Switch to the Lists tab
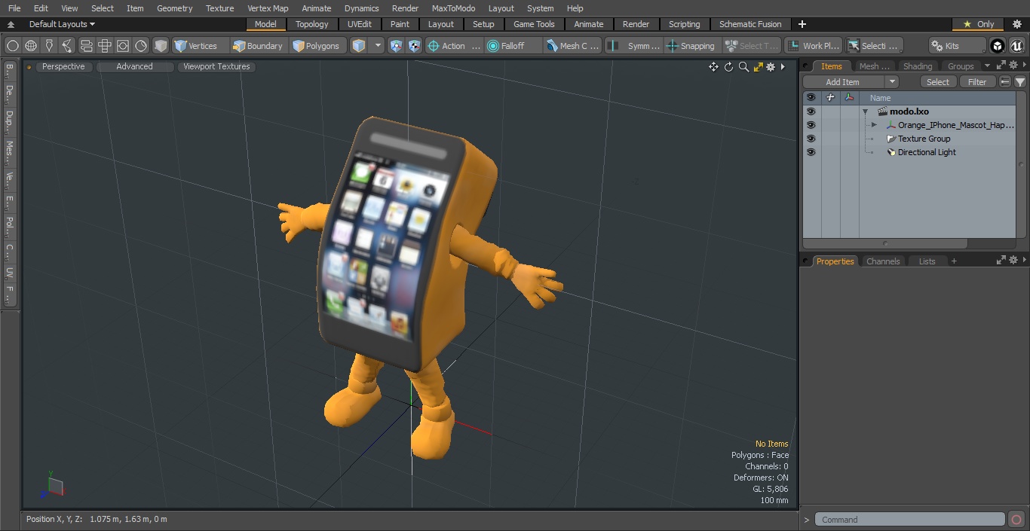This screenshot has width=1030, height=531. 927,261
